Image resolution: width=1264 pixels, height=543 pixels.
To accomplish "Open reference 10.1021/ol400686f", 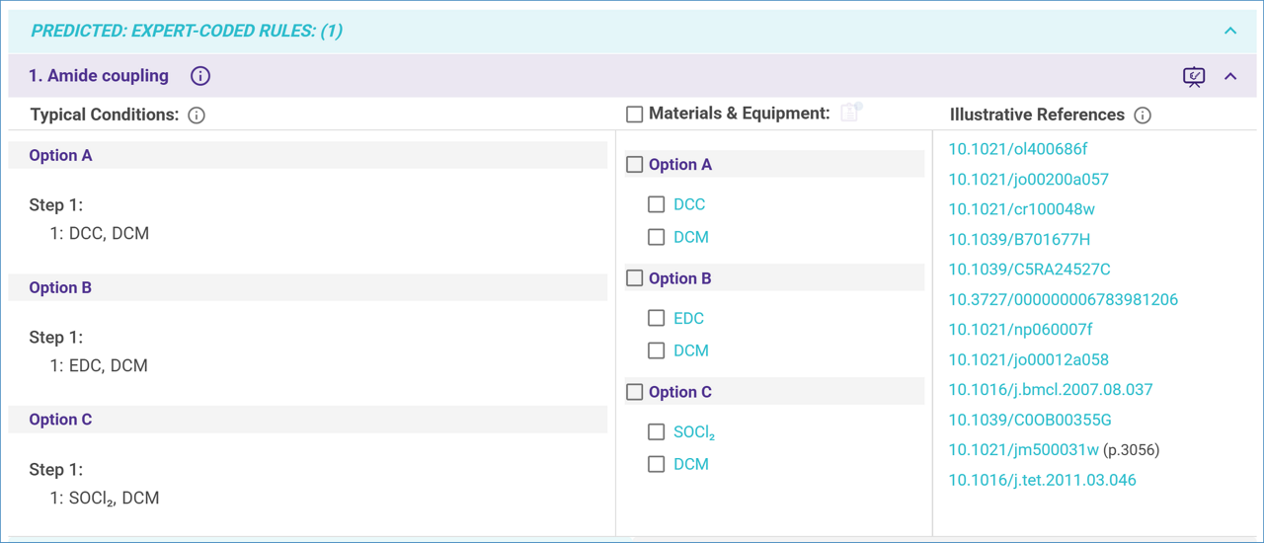I will tap(1017, 149).
